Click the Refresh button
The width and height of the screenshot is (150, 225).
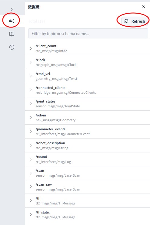click(135, 21)
